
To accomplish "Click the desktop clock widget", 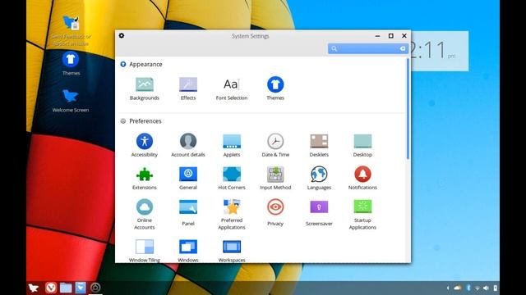I will point(440,51).
